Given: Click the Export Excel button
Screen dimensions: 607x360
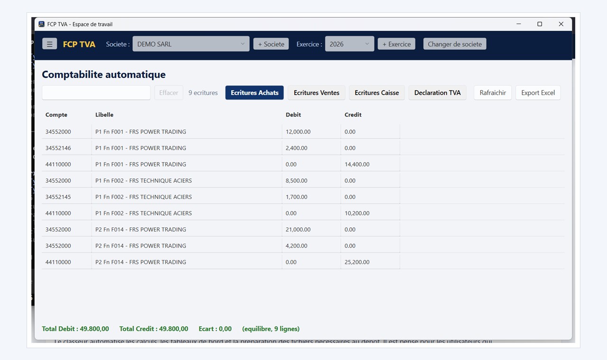Looking at the screenshot, I should click(x=538, y=93).
